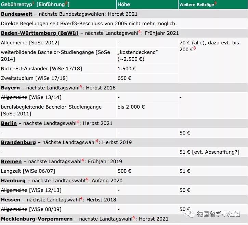Select the 1.500 € Nicht-EU-Ausländer fee cell
Viewport: 248px width, 225px height.
pyautogui.click(x=127, y=69)
